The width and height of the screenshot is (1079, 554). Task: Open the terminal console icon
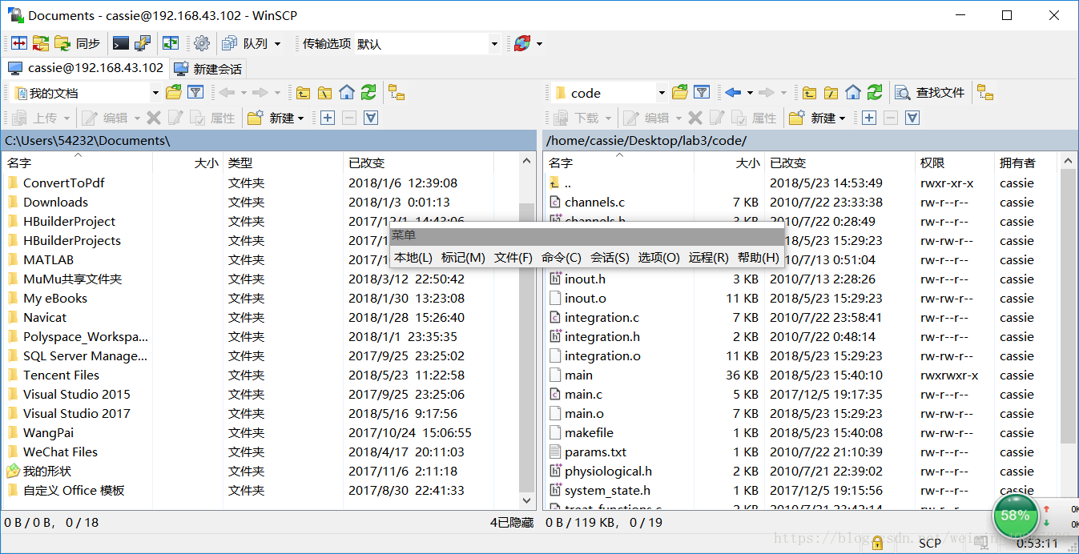pos(121,43)
